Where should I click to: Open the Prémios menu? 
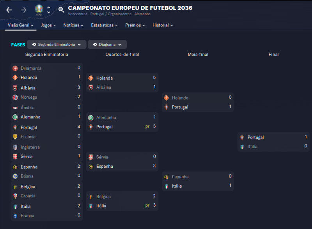(135, 25)
